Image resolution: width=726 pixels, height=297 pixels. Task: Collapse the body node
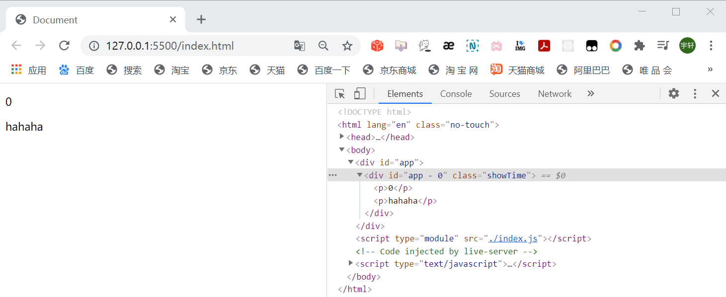point(342,149)
